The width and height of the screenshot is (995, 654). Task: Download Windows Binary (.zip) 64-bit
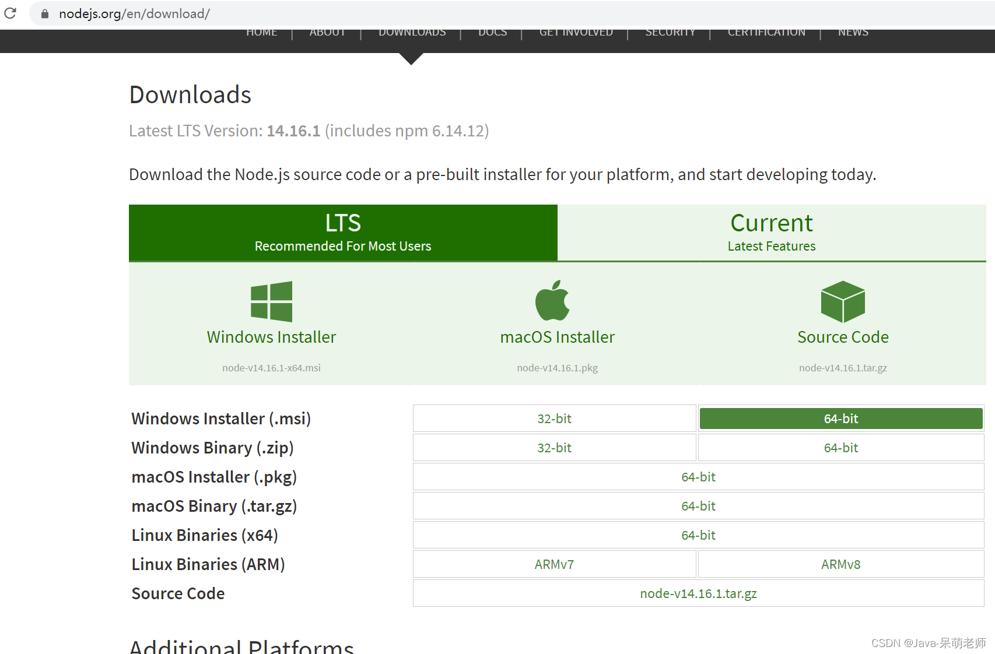841,448
